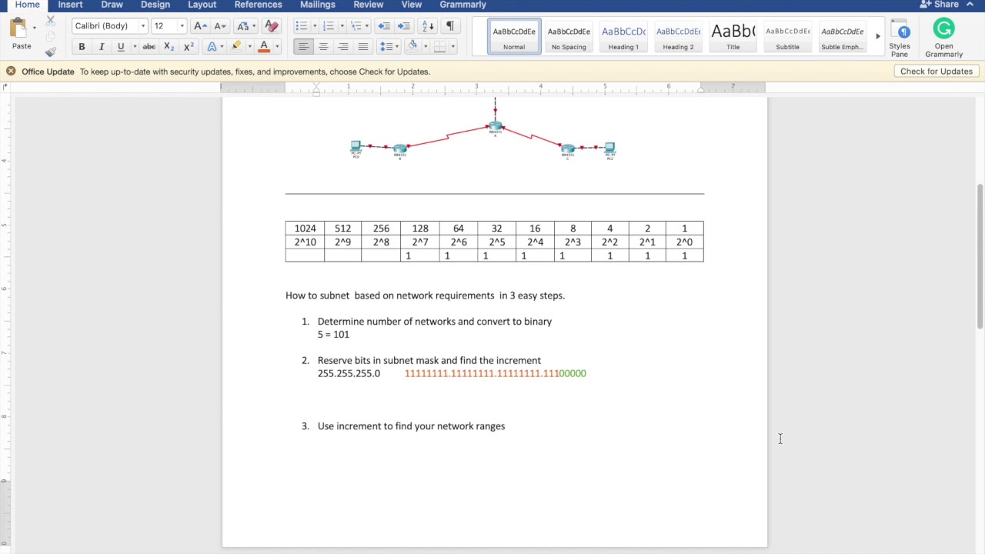Decrease indent of the paragraph
985x554 pixels.
click(x=384, y=26)
